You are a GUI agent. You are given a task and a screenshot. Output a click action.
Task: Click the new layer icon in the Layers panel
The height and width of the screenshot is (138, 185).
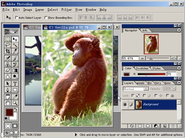click(x=165, y=126)
